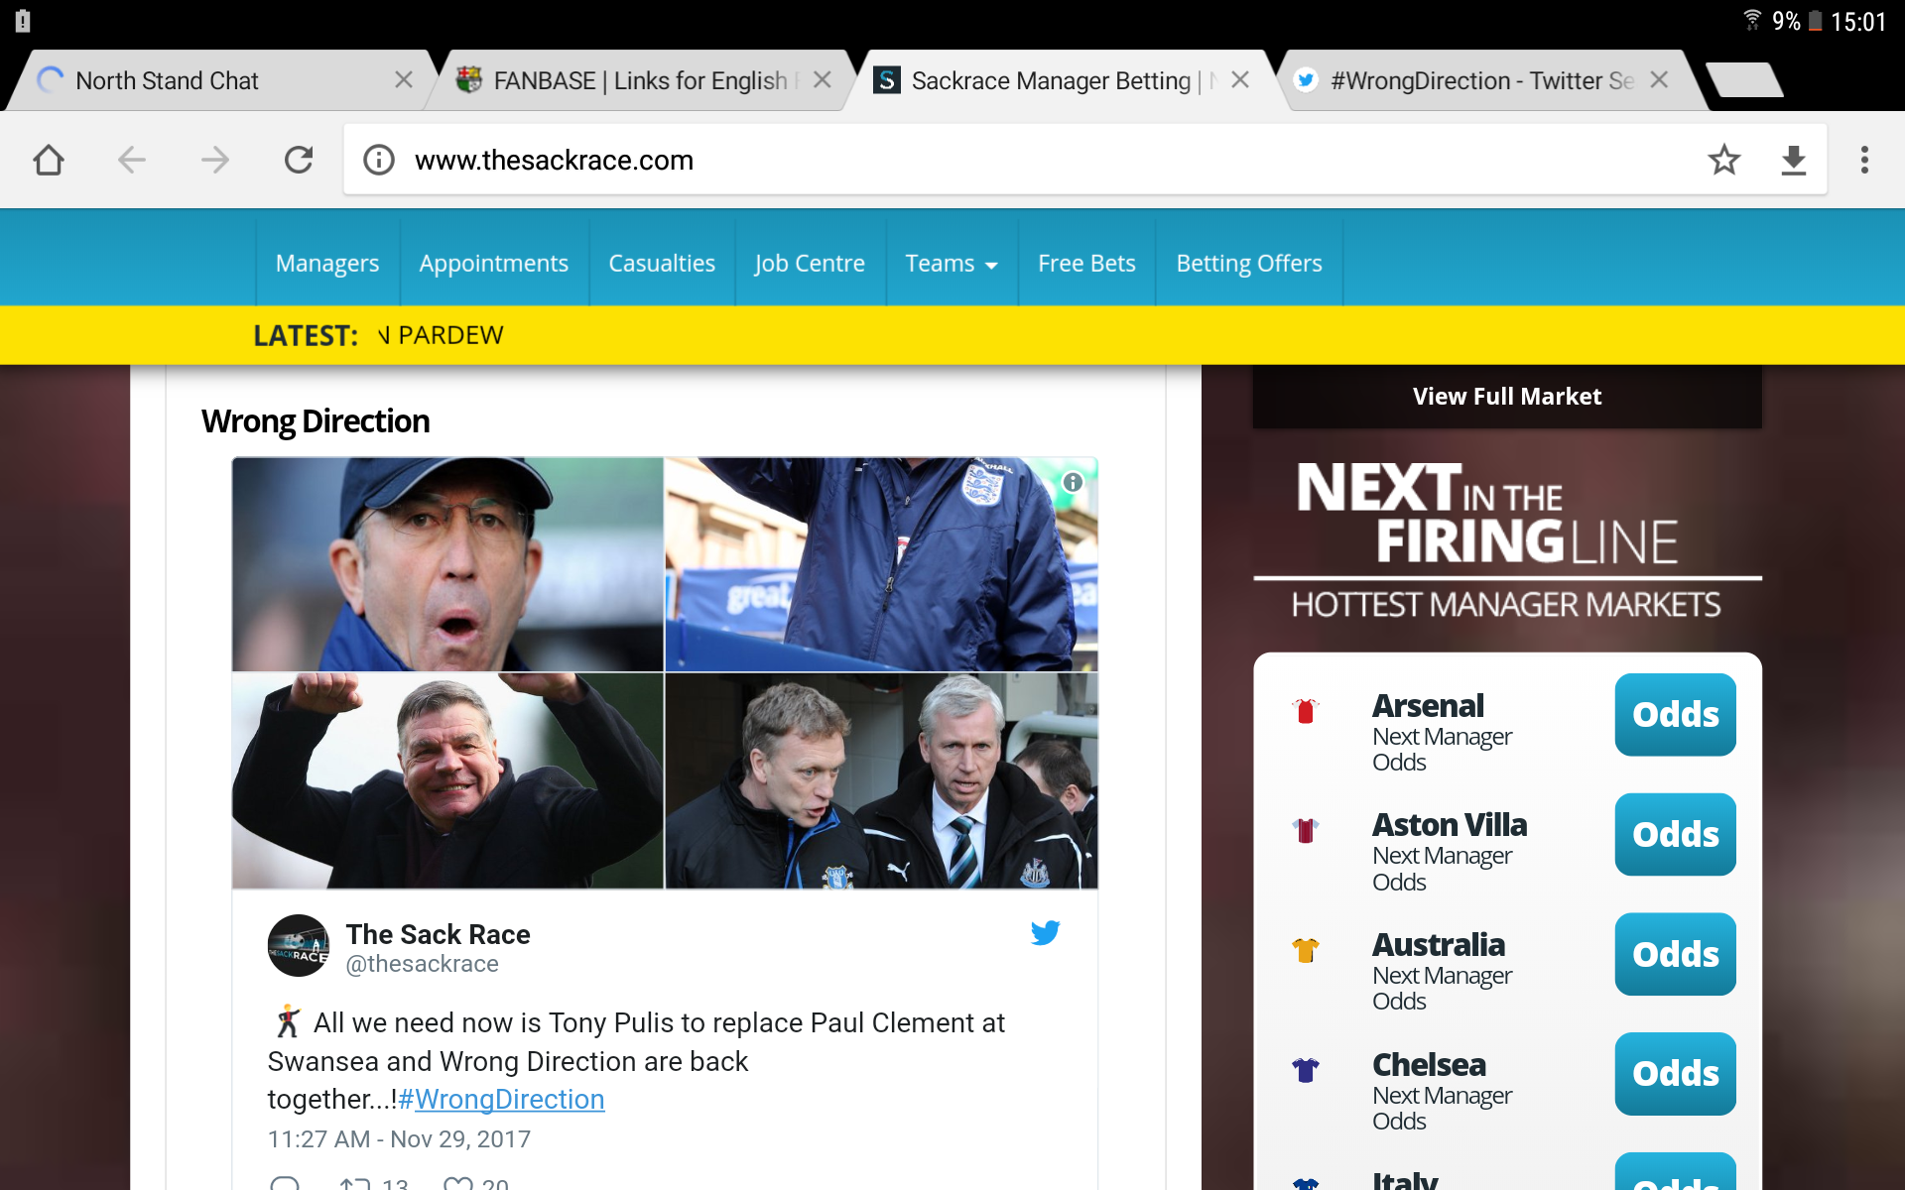Open the Free Bets menu item

click(x=1086, y=263)
